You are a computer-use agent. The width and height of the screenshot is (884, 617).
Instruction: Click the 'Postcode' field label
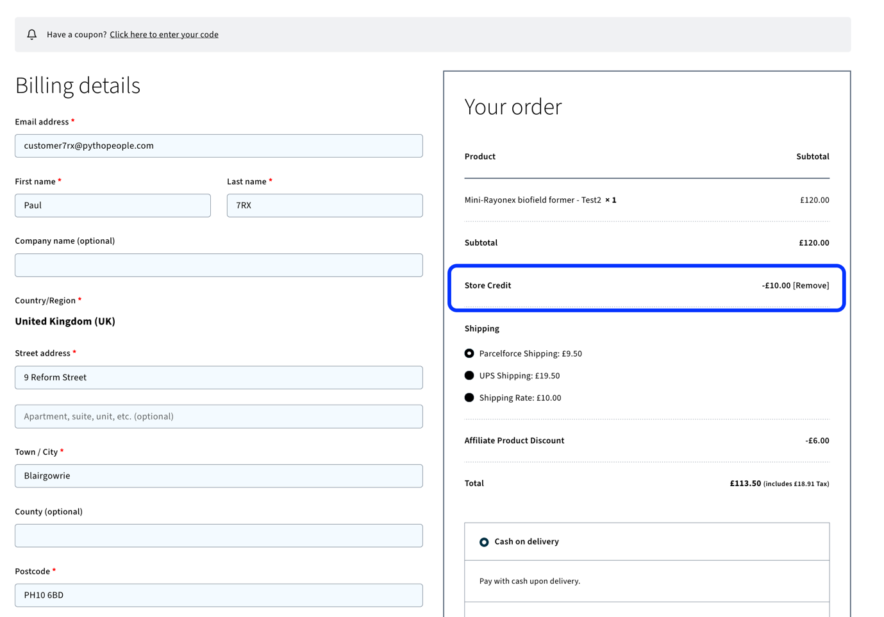pyautogui.click(x=32, y=571)
